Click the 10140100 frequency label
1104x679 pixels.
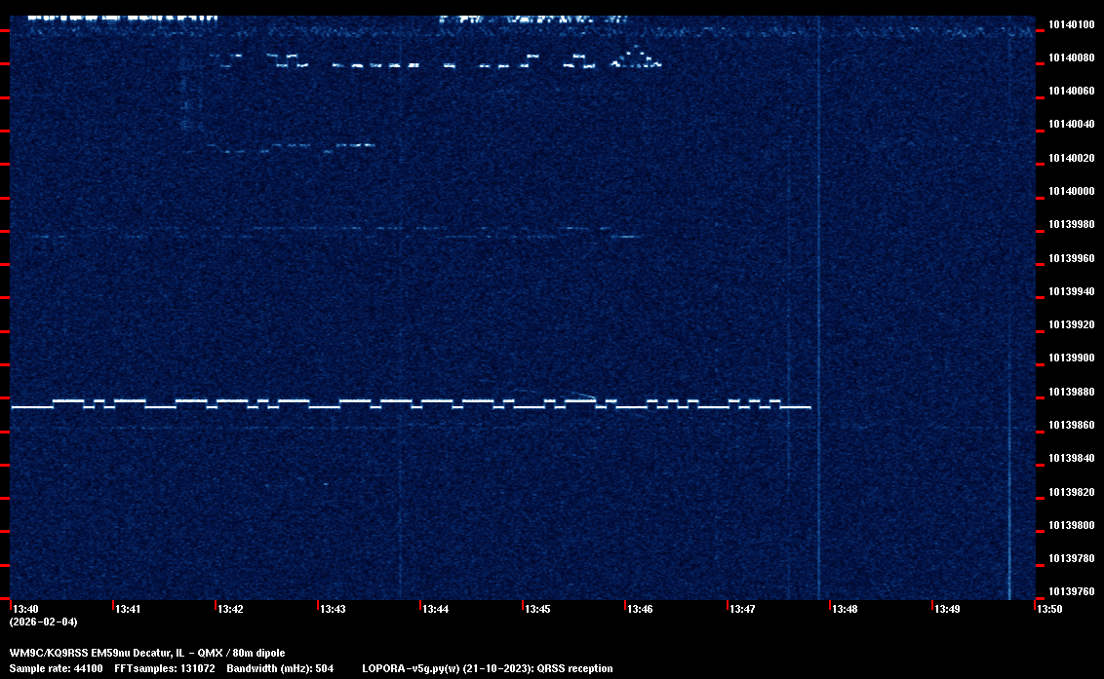click(x=1070, y=24)
